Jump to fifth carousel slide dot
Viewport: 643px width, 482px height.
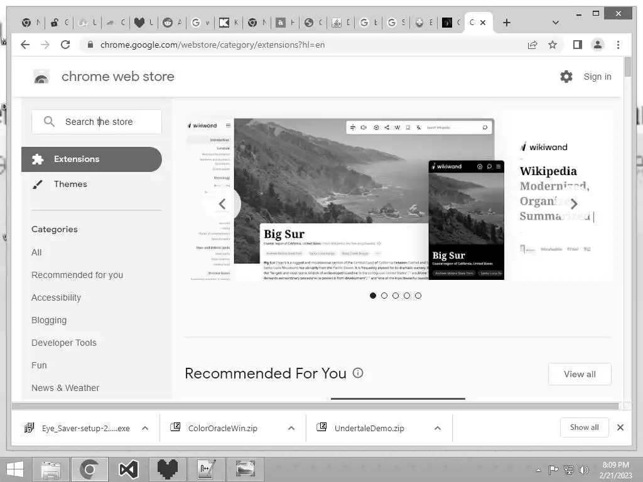point(418,296)
